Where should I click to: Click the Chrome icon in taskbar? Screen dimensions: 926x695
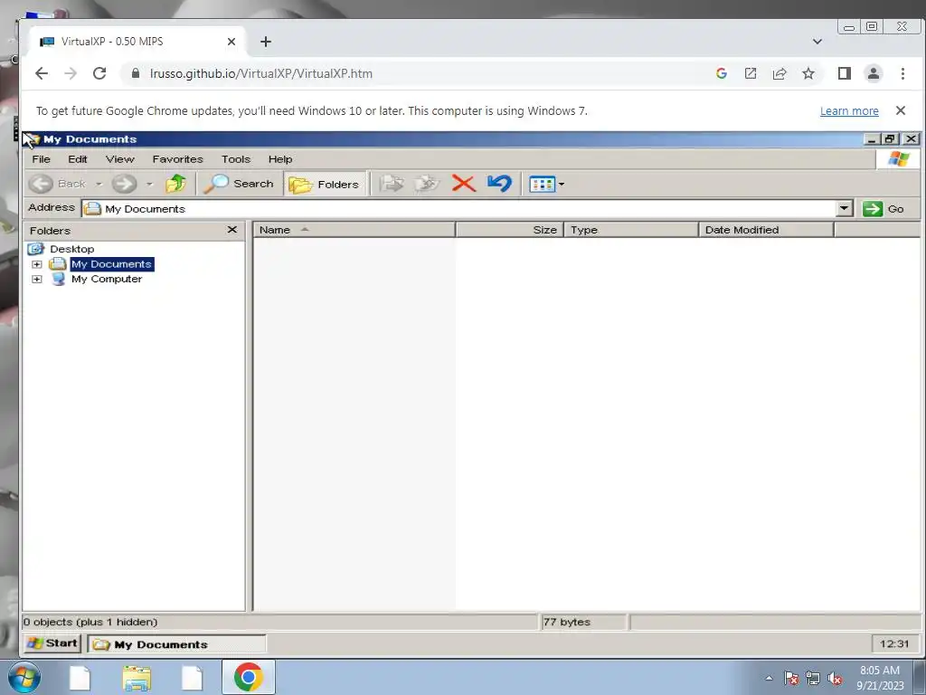(x=248, y=677)
